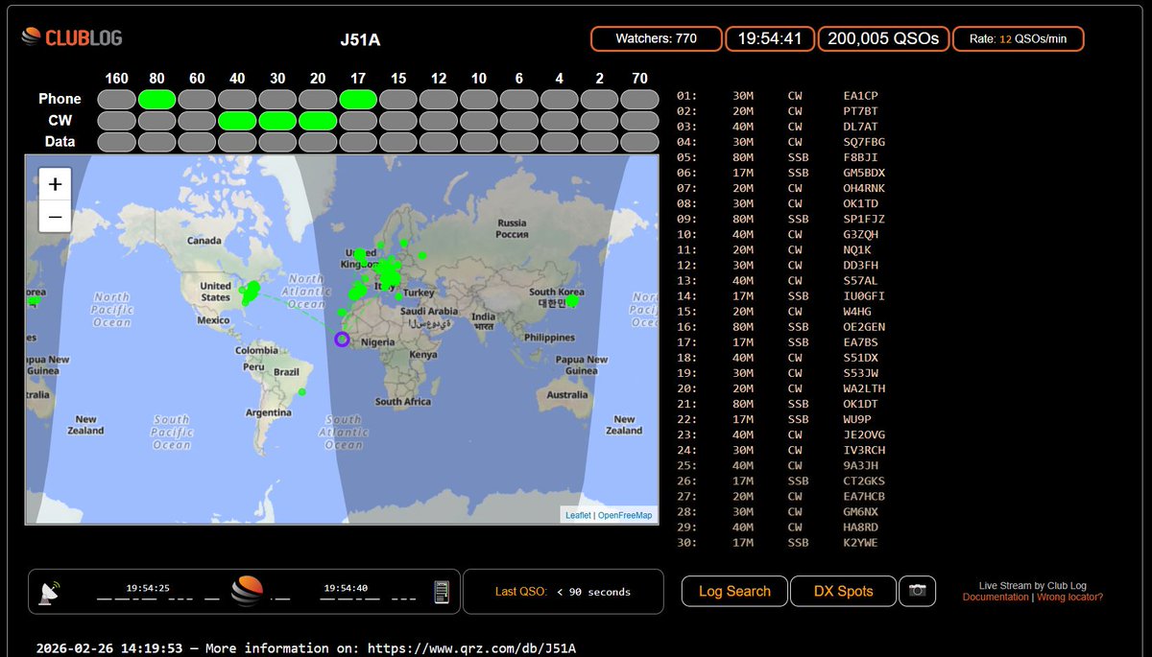Open the Leaflet attribution link
The height and width of the screenshot is (657, 1152).
pyautogui.click(x=578, y=515)
